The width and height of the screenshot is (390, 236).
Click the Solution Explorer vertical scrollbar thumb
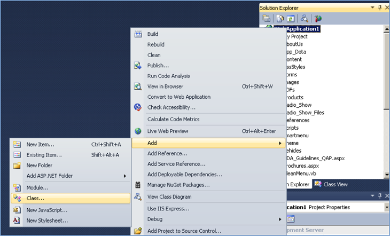pyautogui.click(x=386, y=71)
